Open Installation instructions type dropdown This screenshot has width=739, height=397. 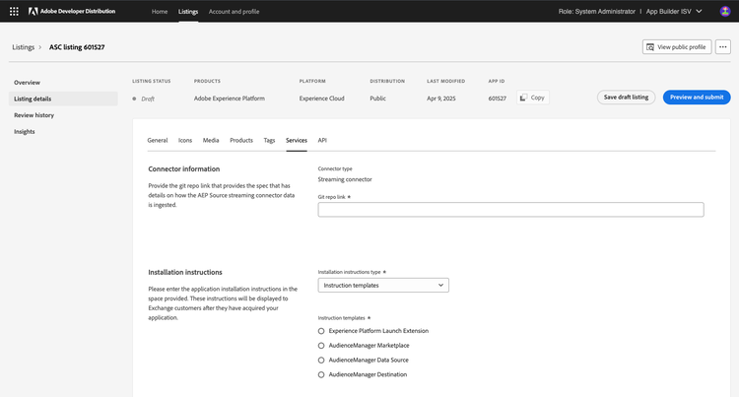[383, 286]
